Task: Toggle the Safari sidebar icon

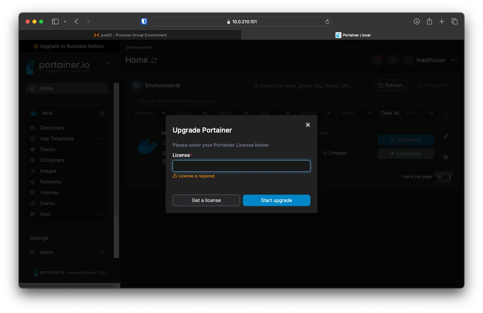Action: 55,22
